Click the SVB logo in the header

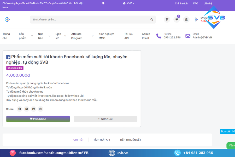pos(7,20)
